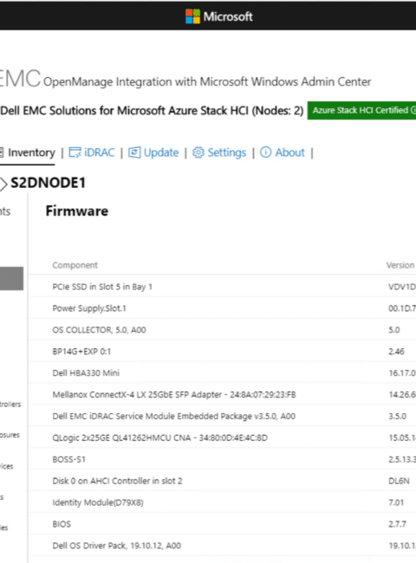Expand the S2DNODE1 node chevron

click(3, 184)
